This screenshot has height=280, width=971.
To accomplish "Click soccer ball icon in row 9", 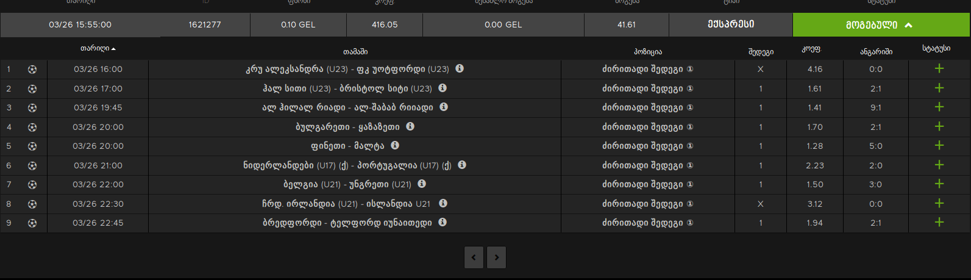I will coord(32,223).
